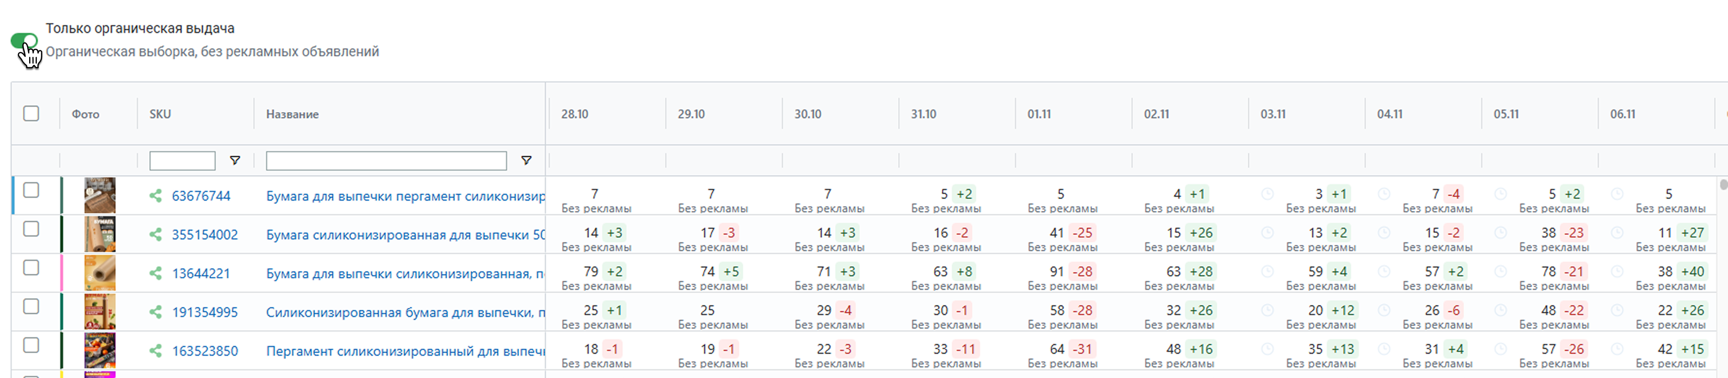Open SKU link 355154002
The width and height of the screenshot is (1728, 378).
click(x=204, y=235)
